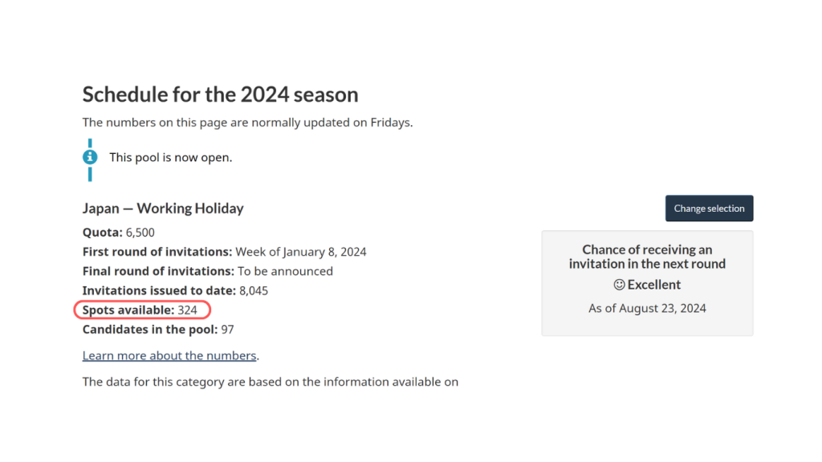Click the Quota value 6,500
Screen dimensions: 822x462
click(140, 233)
